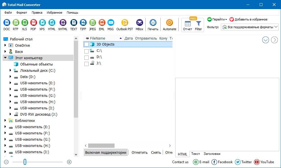Open the Отчет report tool
This screenshot has height=168, width=281.
click(x=188, y=26)
